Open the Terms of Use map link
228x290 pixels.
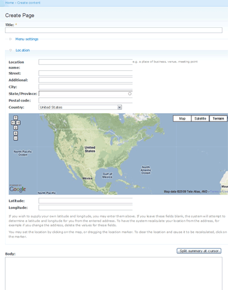(x=219, y=191)
